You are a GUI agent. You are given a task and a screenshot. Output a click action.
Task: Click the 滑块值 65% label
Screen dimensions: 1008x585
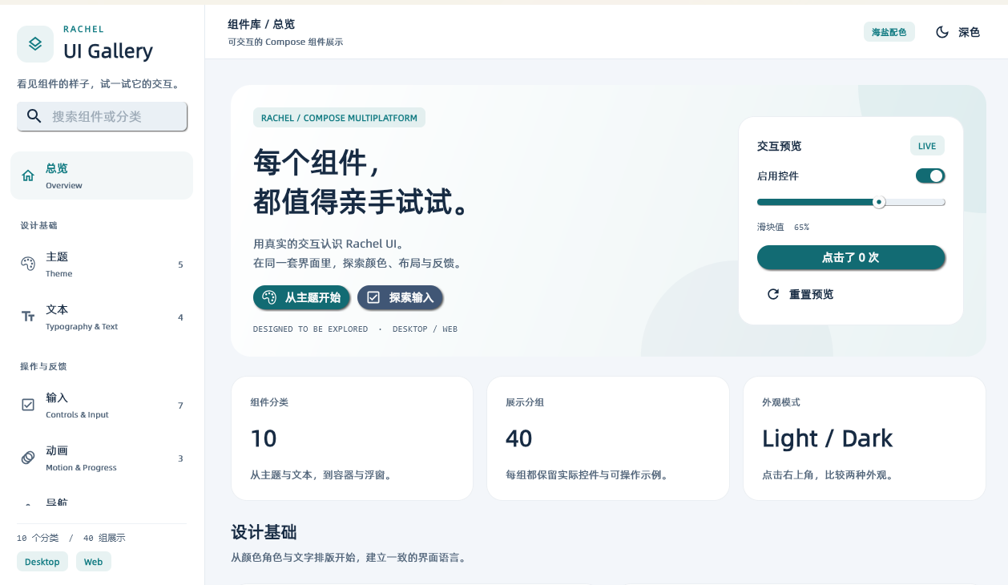(x=783, y=227)
